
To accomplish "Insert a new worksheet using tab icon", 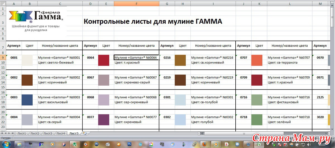I will (85, 134).
